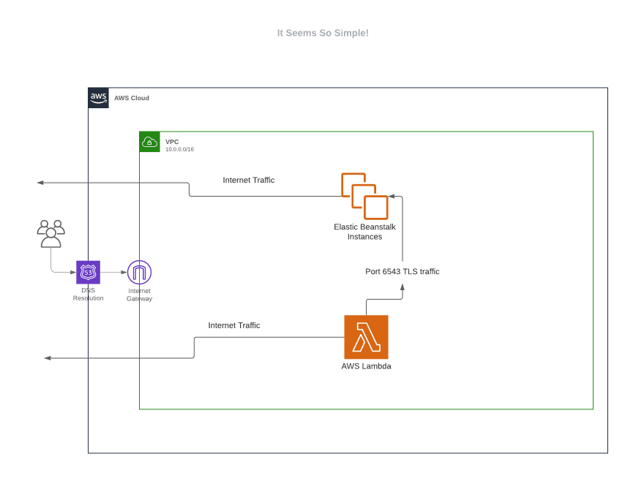Click the "Elastic Beanstalk Instances" caption
Image resolution: width=644 pixels, height=497 pixels.
click(x=364, y=232)
